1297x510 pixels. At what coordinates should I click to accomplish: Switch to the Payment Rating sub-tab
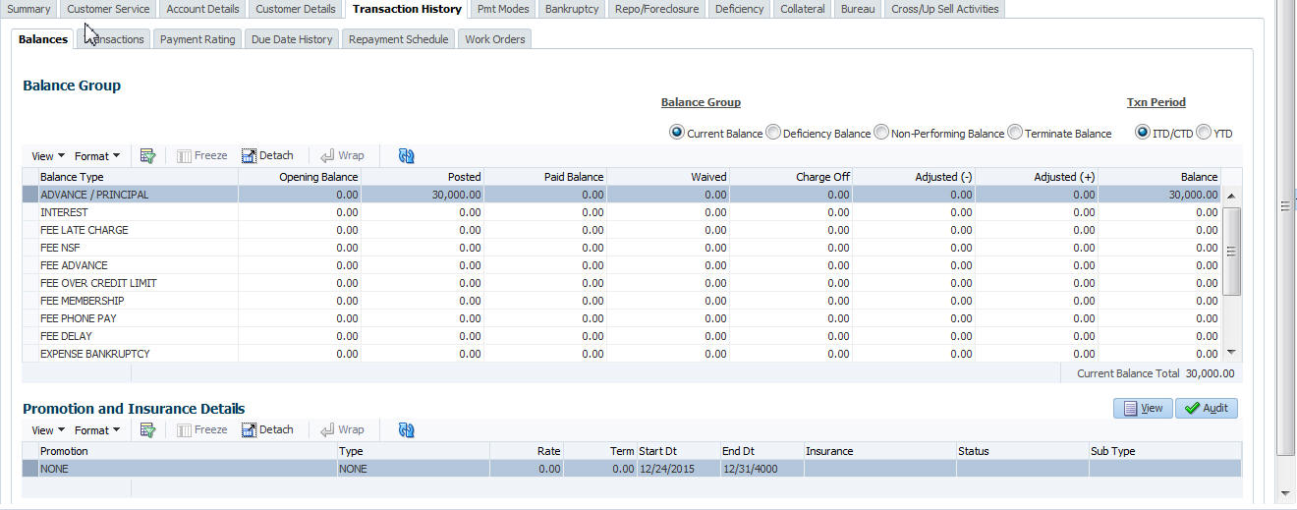(x=197, y=39)
